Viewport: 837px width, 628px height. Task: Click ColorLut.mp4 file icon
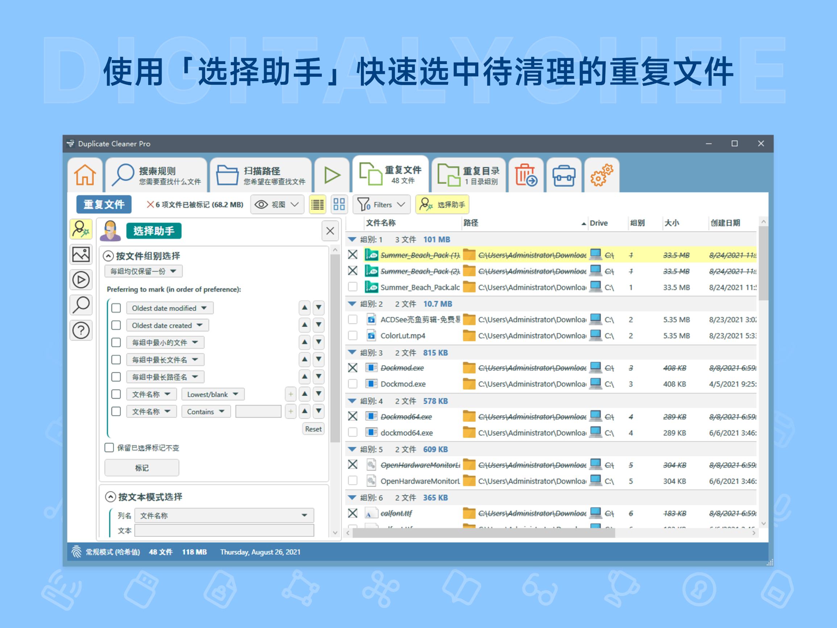[x=371, y=335]
